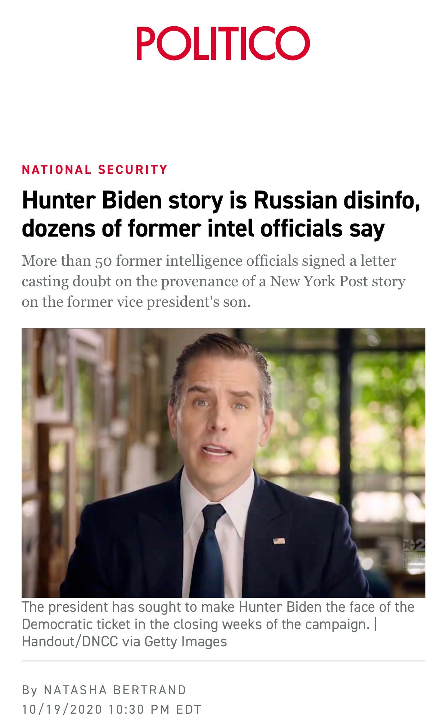Click the word 'By' in the byline

[x=30, y=690]
